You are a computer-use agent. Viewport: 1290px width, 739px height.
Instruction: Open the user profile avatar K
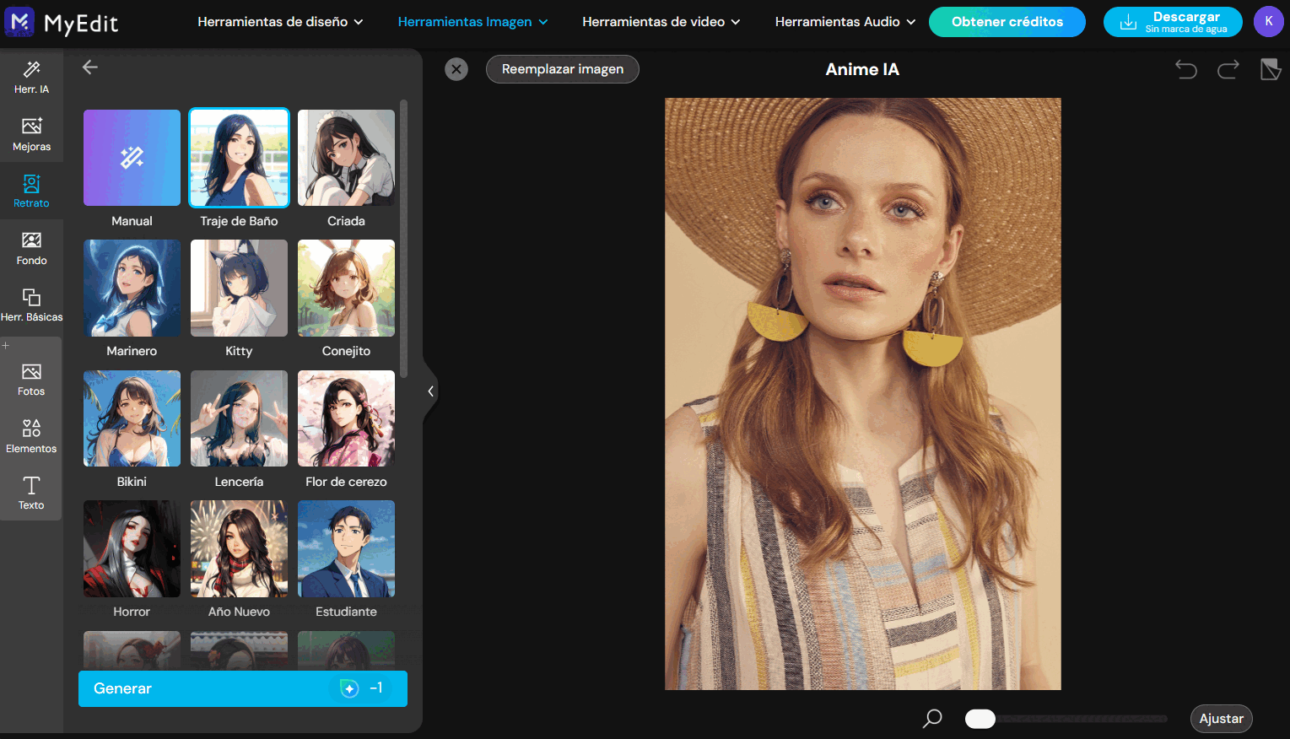click(1269, 22)
